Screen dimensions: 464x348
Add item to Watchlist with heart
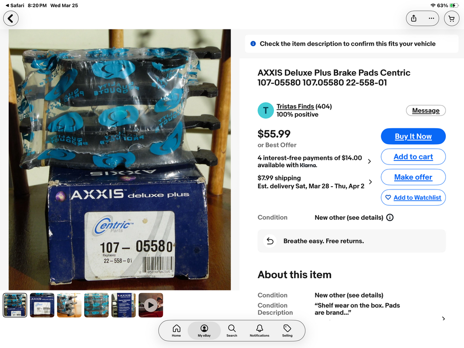413,198
